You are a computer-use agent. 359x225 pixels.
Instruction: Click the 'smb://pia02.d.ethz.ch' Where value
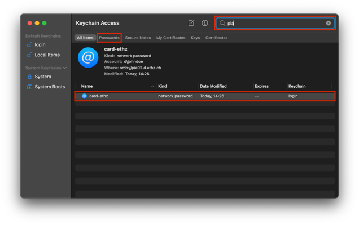[x=141, y=67]
